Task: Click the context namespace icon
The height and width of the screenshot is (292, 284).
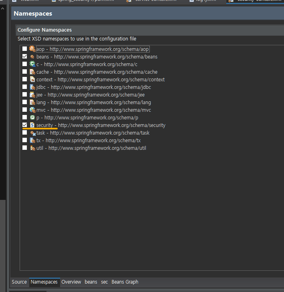Action: tap(32, 80)
